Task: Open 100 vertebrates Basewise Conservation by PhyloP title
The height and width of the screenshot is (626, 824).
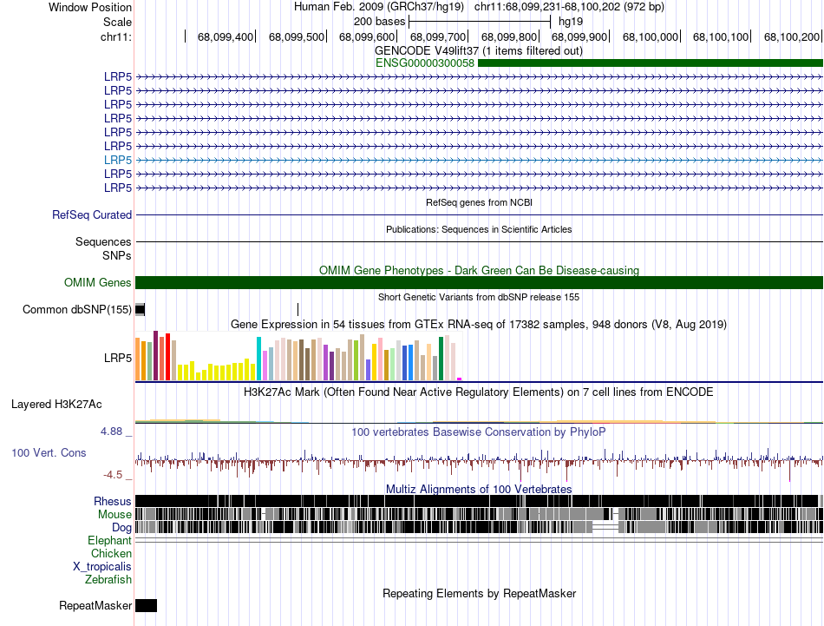Action: [479, 432]
